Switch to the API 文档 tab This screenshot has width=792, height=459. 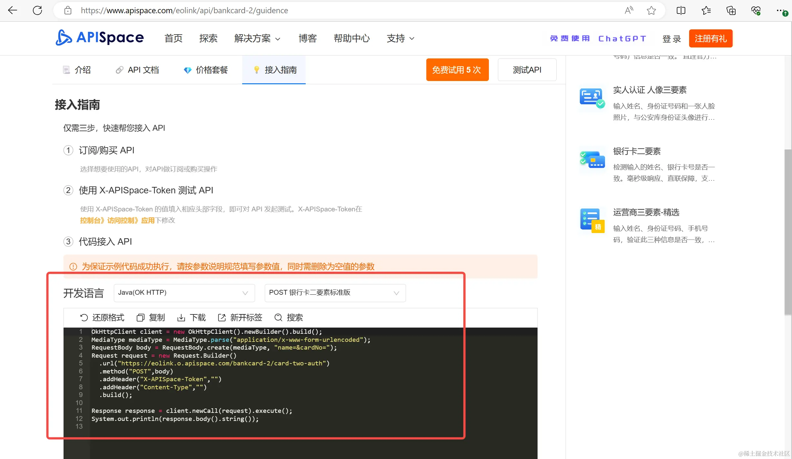click(137, 70)
